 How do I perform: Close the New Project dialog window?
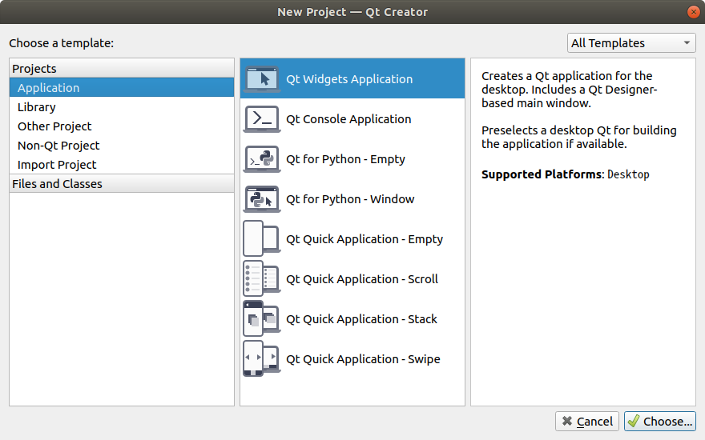[x=693, y=11]
